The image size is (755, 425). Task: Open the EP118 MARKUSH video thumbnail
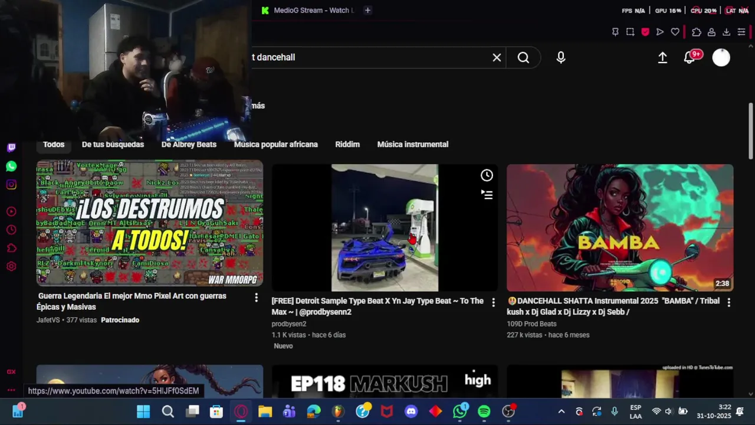pos(385,382)
